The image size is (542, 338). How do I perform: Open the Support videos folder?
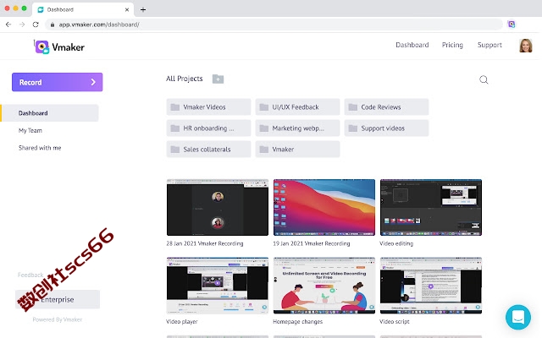click(386, 128)
